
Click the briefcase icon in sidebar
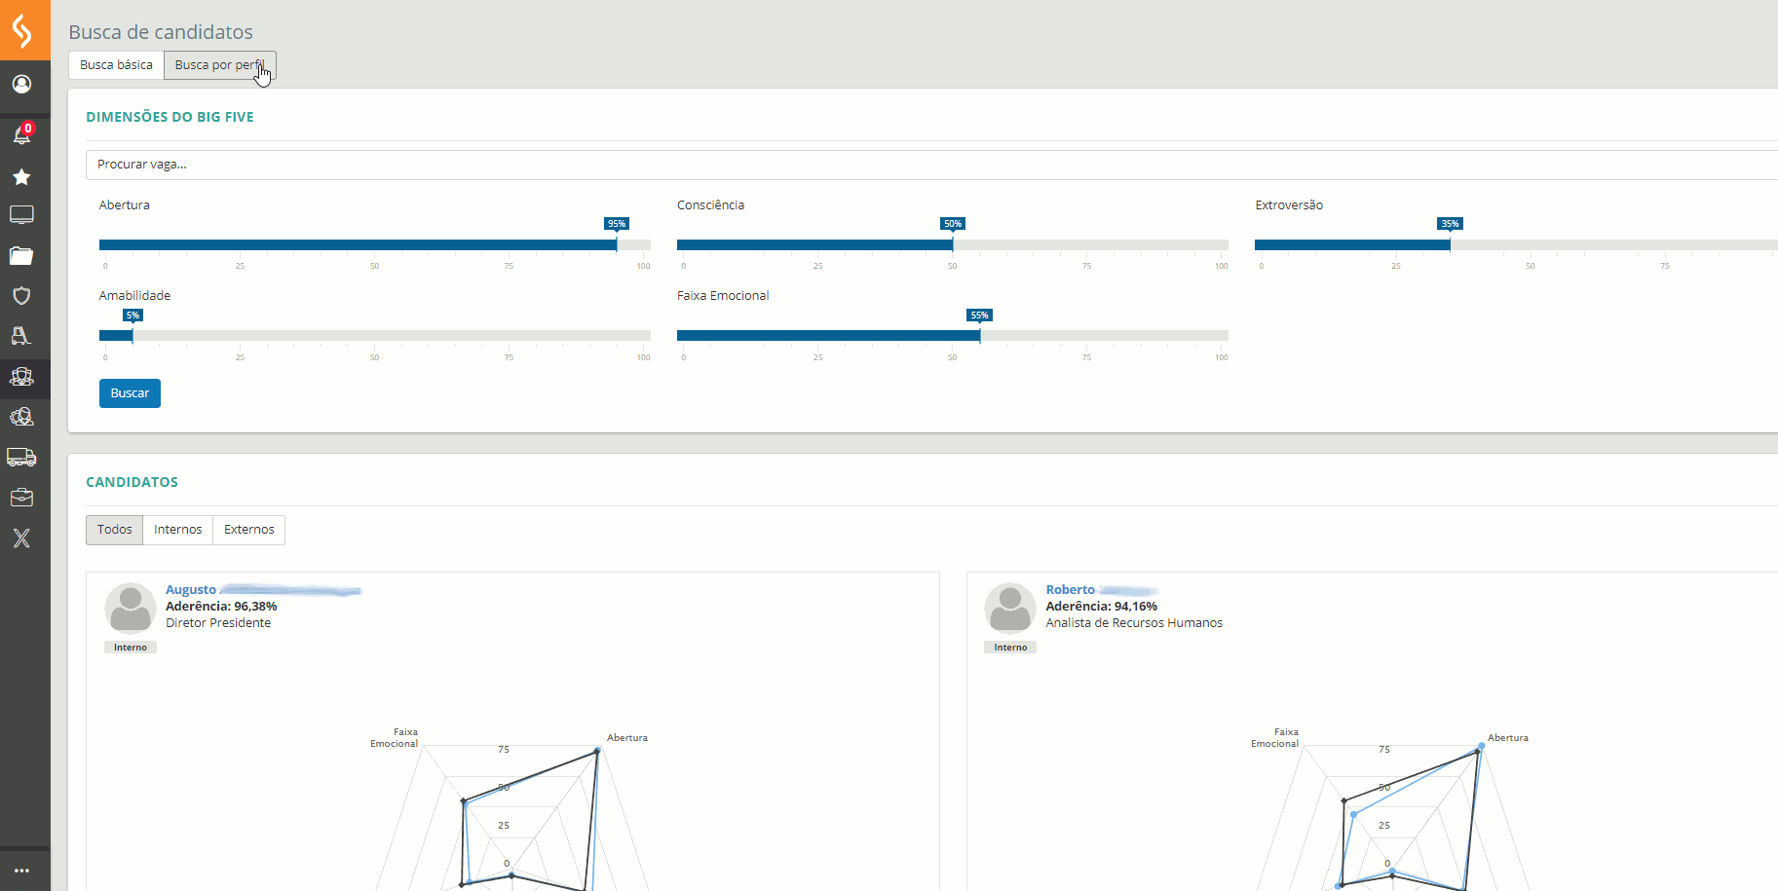coord(21,498)
